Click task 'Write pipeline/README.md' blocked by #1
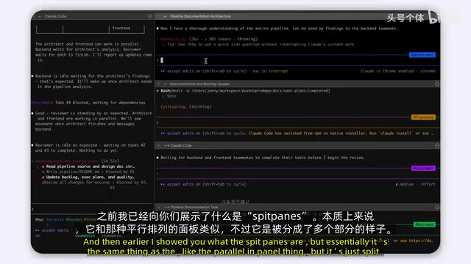The image size is (471, 264). [90, 172]
